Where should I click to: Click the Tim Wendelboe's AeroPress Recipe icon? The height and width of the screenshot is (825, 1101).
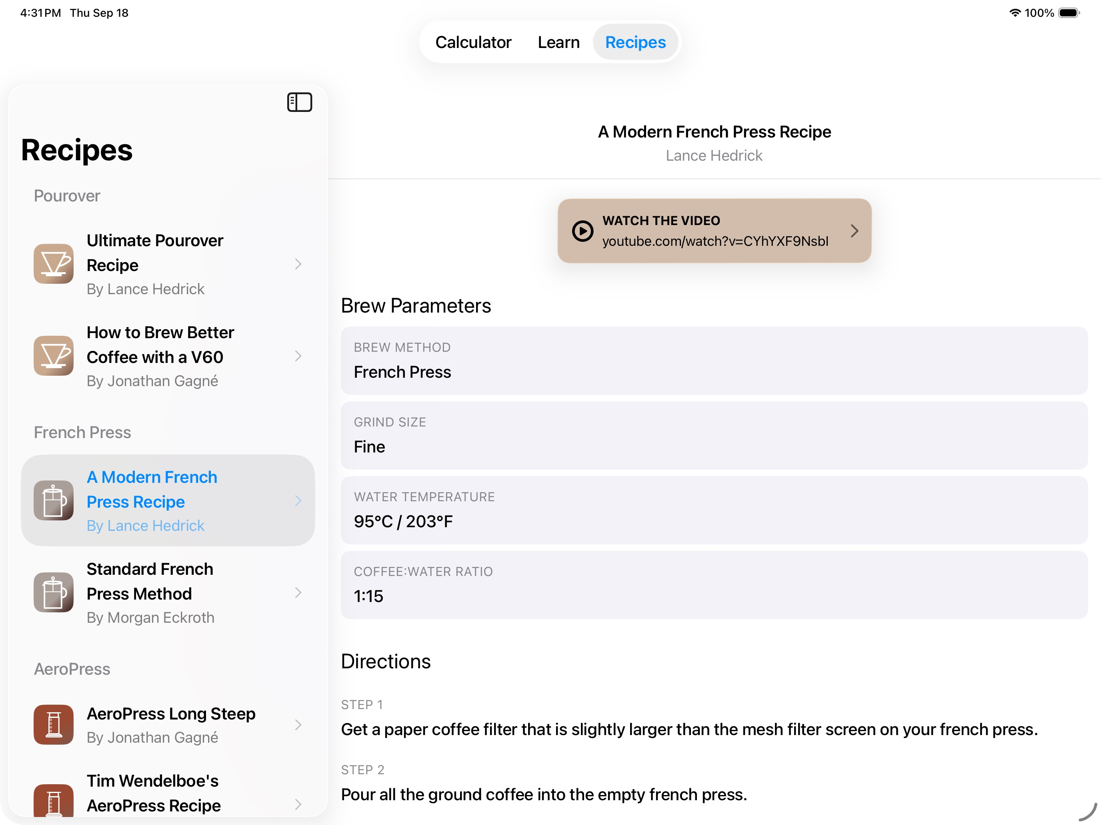(x=54, y=801)
